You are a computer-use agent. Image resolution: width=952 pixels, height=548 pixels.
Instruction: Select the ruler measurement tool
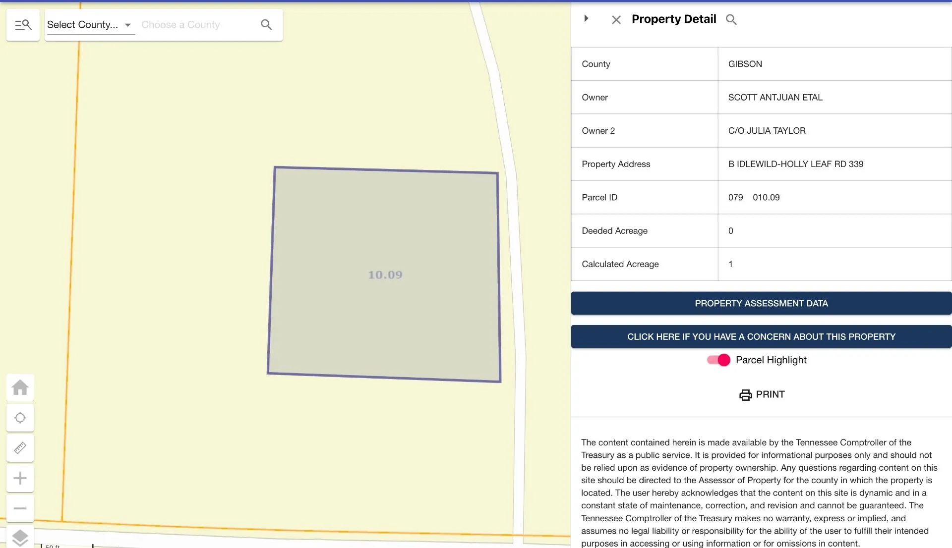pyautogui.click(x=20, y=448)
